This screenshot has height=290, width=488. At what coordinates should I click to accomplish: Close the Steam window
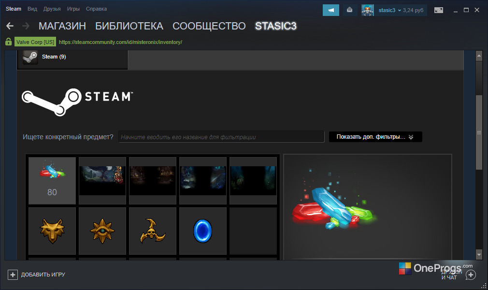click(477, 10)
